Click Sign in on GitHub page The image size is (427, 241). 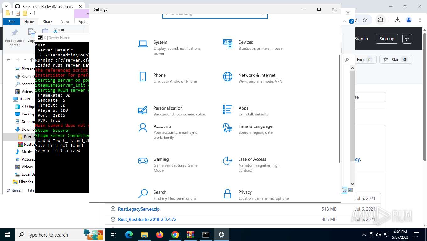click(361, 39)
